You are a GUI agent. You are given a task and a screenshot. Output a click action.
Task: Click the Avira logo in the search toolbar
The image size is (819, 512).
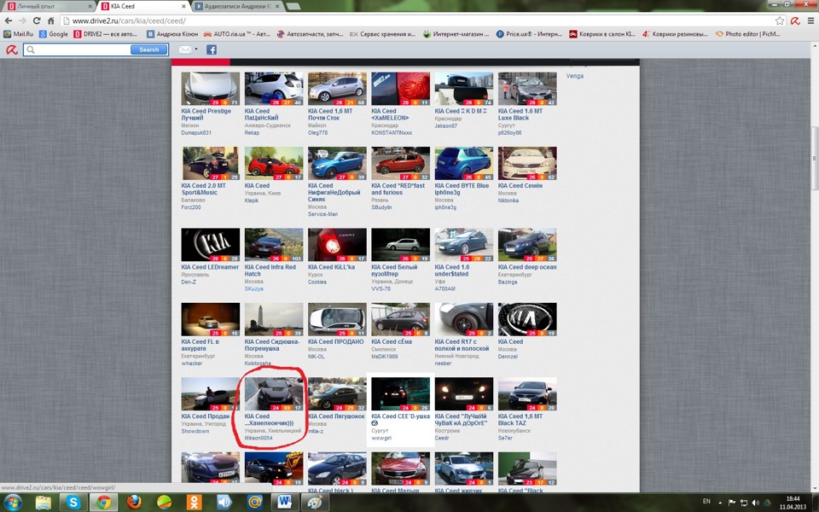[x=11, y=49]
